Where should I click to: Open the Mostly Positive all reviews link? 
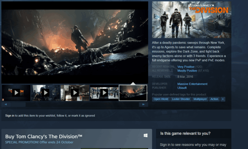pyautogui.click(x=187, y=71)
